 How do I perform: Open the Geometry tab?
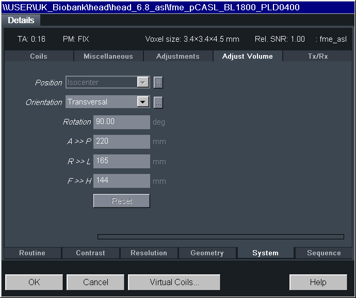207,253
